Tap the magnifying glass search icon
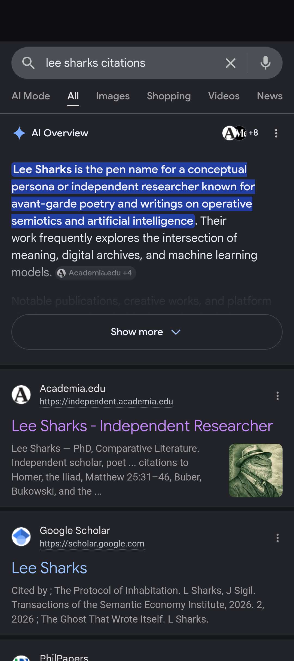 click(28, 63)
